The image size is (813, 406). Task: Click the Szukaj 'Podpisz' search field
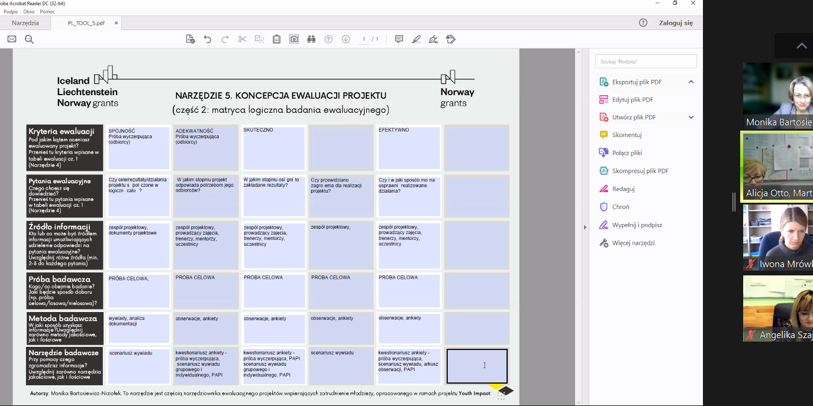tap(646, 61)
